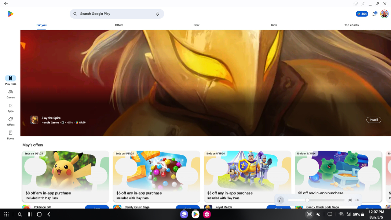The image size is (391, 220).
Task: Open the Slay the Spire app icon
Action: 34,120
